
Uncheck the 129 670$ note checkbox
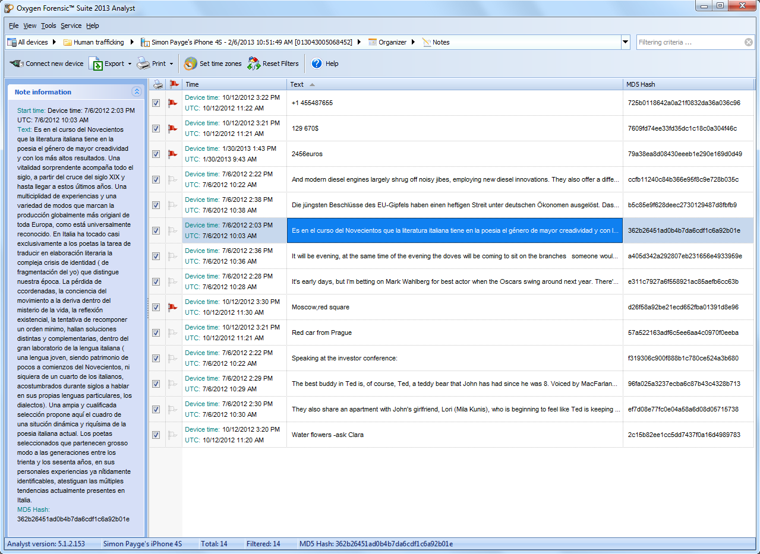point(156,128)
